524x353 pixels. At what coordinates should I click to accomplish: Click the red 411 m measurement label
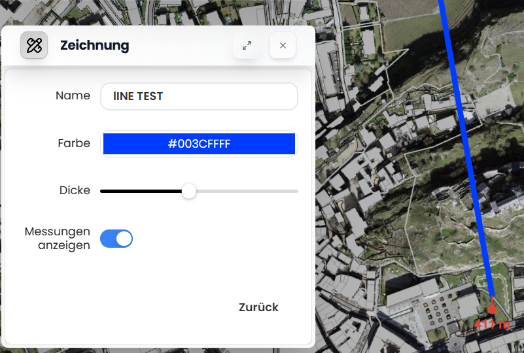[x=492, y=325]
